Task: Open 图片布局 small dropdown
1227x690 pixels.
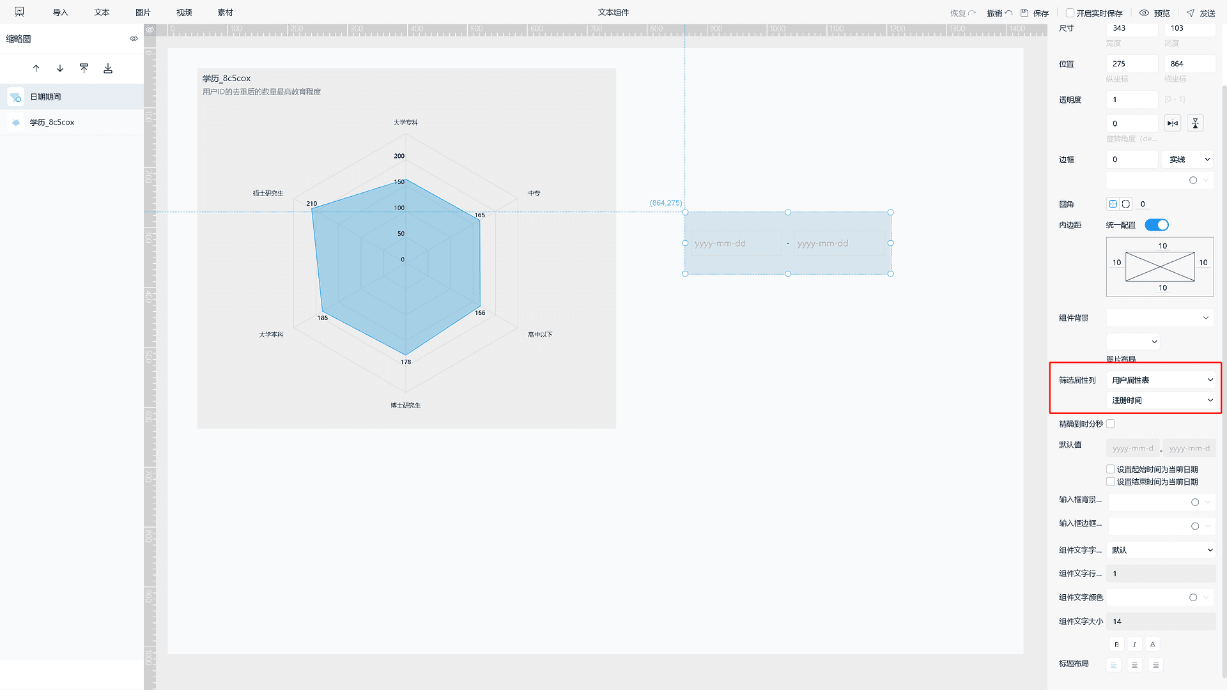Action: point(1133,341)
